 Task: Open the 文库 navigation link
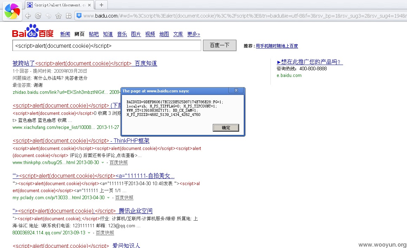178,34
